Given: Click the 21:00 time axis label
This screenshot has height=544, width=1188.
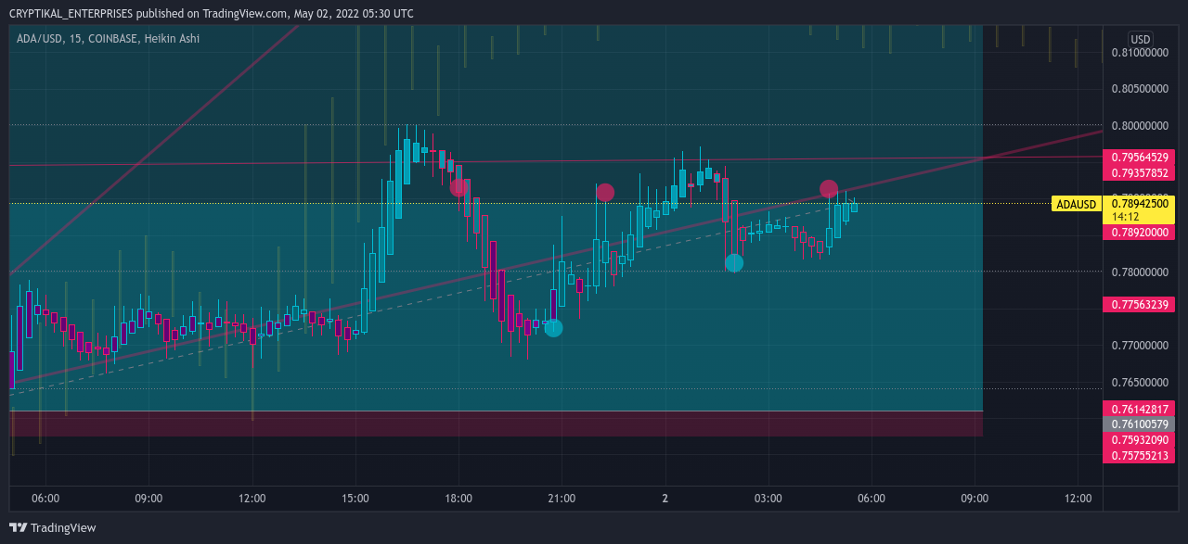Looking at the screenshot, I should pos(562,499).
